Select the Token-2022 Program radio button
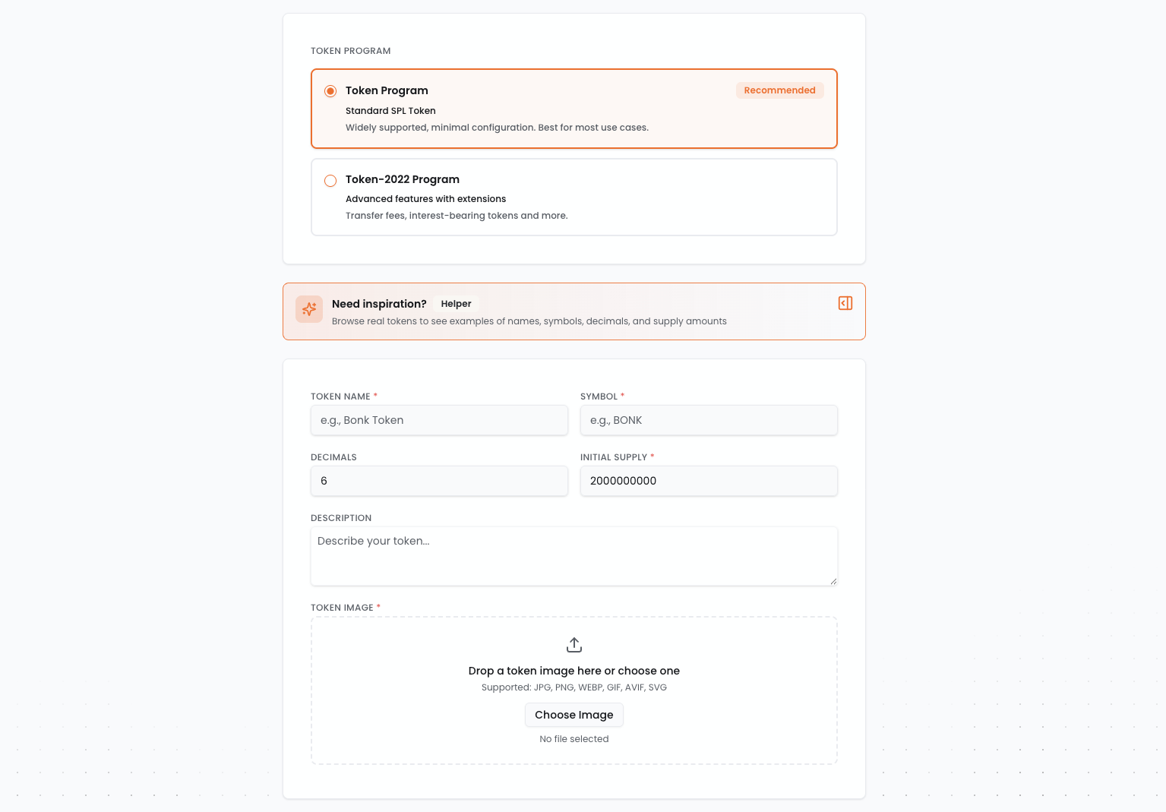 click(330, 181)
